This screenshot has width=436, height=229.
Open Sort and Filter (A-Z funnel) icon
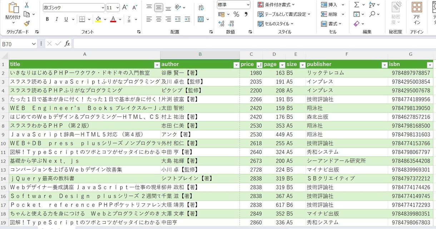coord(372,5)
